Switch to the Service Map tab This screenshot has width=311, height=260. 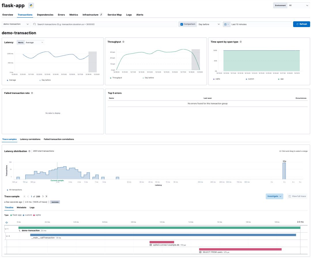tap(114, 15)
